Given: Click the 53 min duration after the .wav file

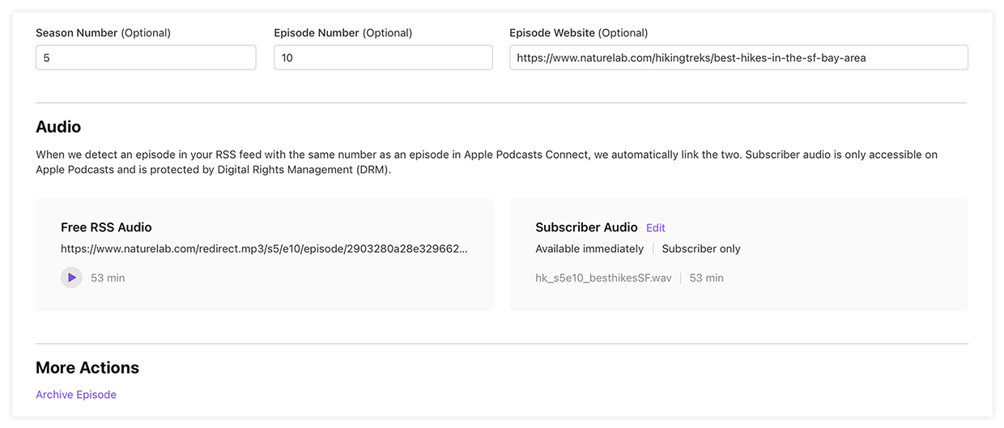Looking at the screenshot, I should [707, 278].
